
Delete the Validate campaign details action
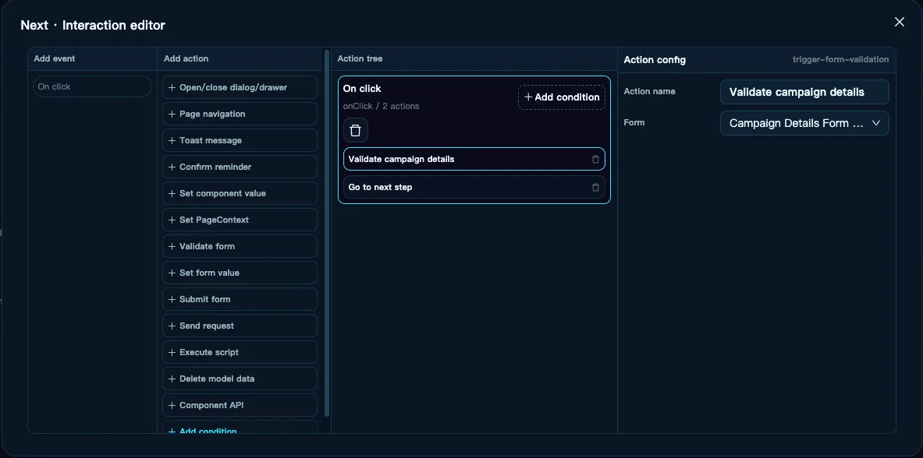click(595, 160)
